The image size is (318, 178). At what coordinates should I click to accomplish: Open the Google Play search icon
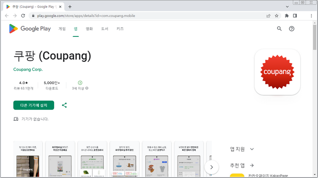point(279,29)
